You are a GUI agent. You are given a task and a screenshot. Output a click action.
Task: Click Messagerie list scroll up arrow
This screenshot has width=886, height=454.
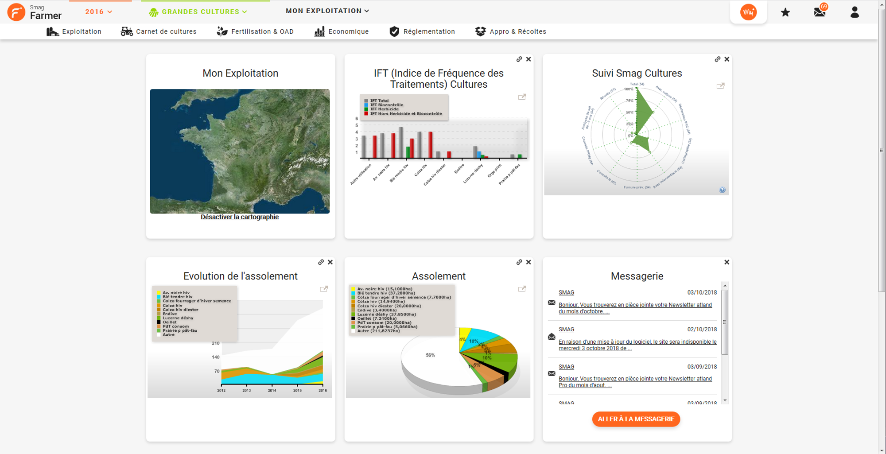click(x=725, y=286)
